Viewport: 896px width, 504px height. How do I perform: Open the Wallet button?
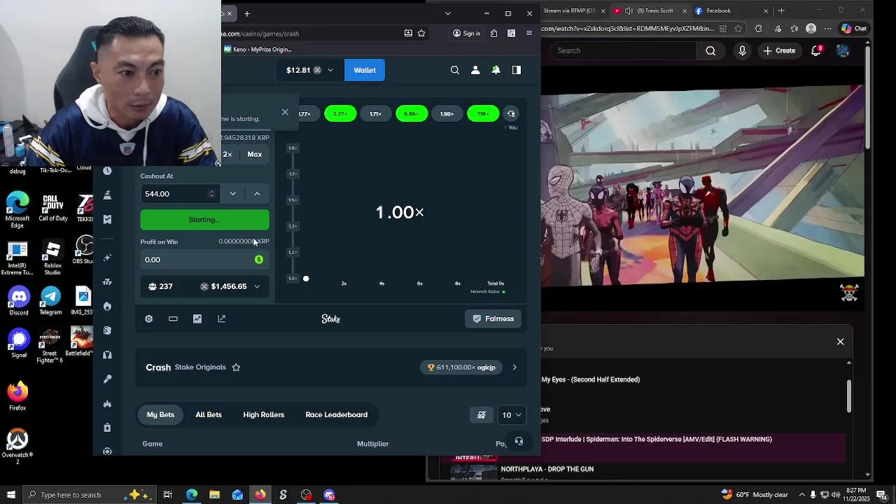pos(365,70)
